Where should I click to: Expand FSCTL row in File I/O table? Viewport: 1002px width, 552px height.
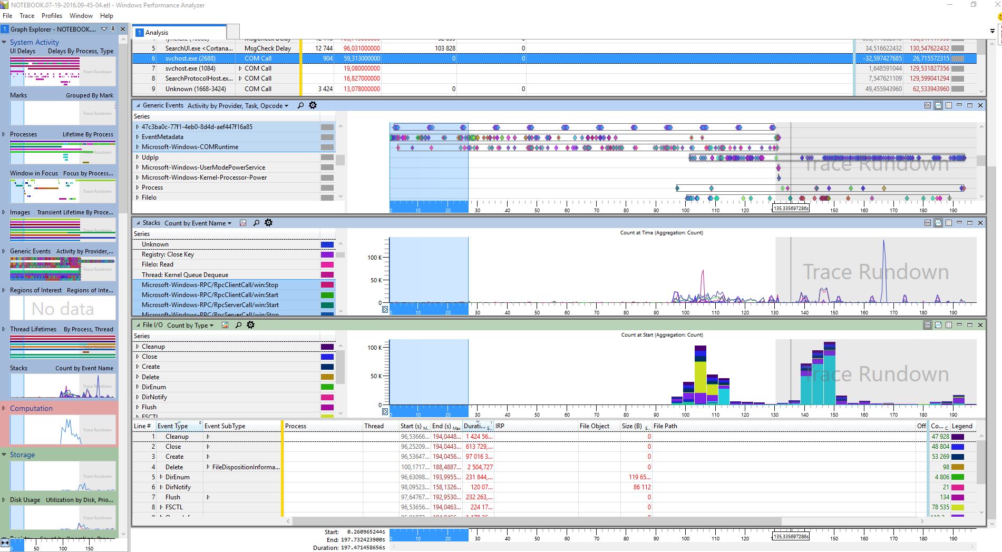coord(161,507)
